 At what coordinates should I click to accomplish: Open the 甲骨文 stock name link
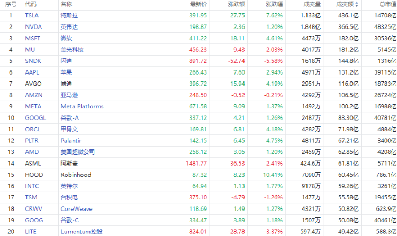point(69,130)
